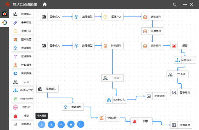The width and height of the screenshot is (199, 130).
Task: Click the undo back arrow icon
Action: 174,4
